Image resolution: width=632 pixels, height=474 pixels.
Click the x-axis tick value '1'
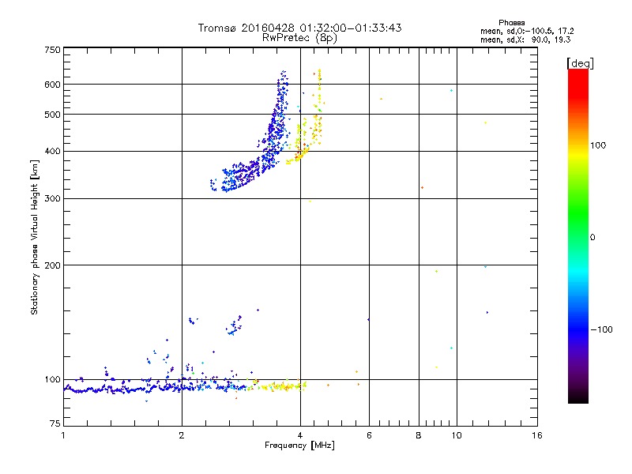tap(63, 435)
